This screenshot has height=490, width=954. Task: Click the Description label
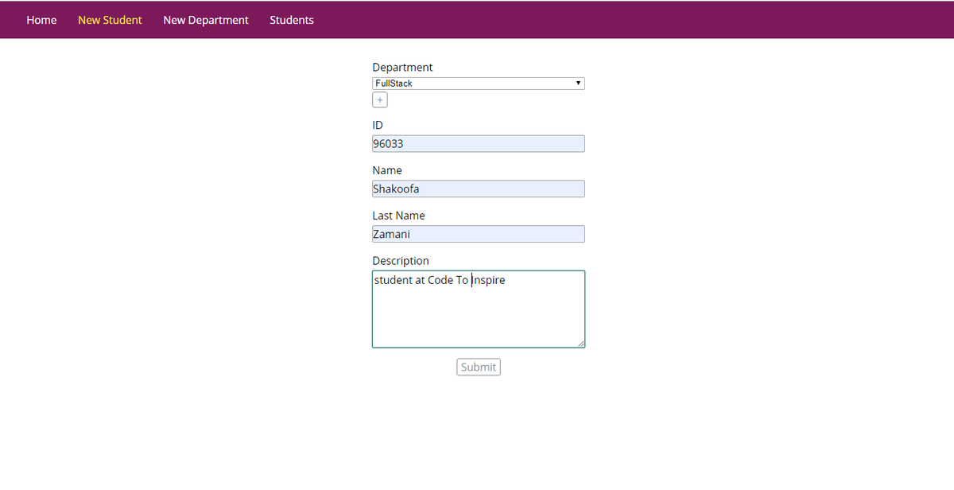click(x=401, y=261)
